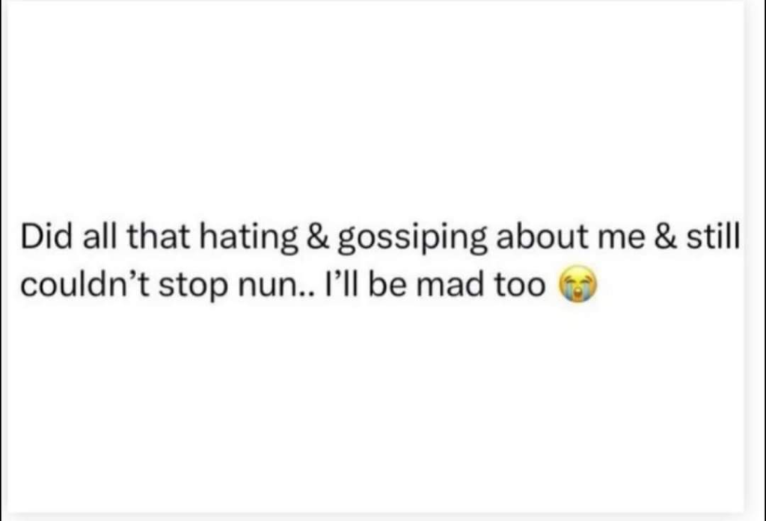
Task: Click the loudly crying face emoji
Action: click(578, 284)
